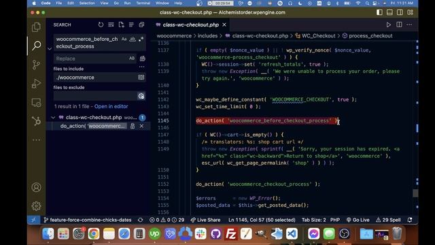Click Ln 1145, Col 57 status entry
Viewport: 435px width, 245px height.
point(262,220)
